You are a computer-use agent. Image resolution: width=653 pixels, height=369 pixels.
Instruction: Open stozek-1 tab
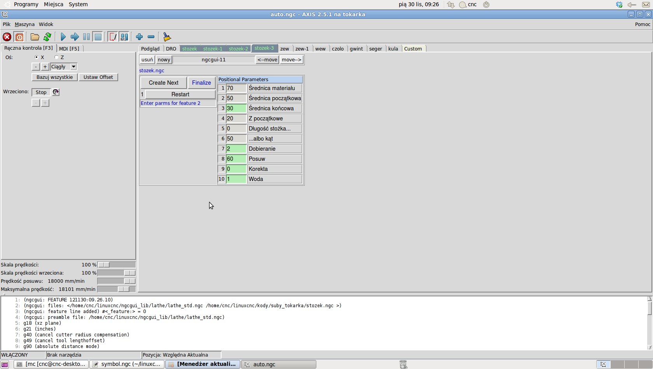coord(213,49)
